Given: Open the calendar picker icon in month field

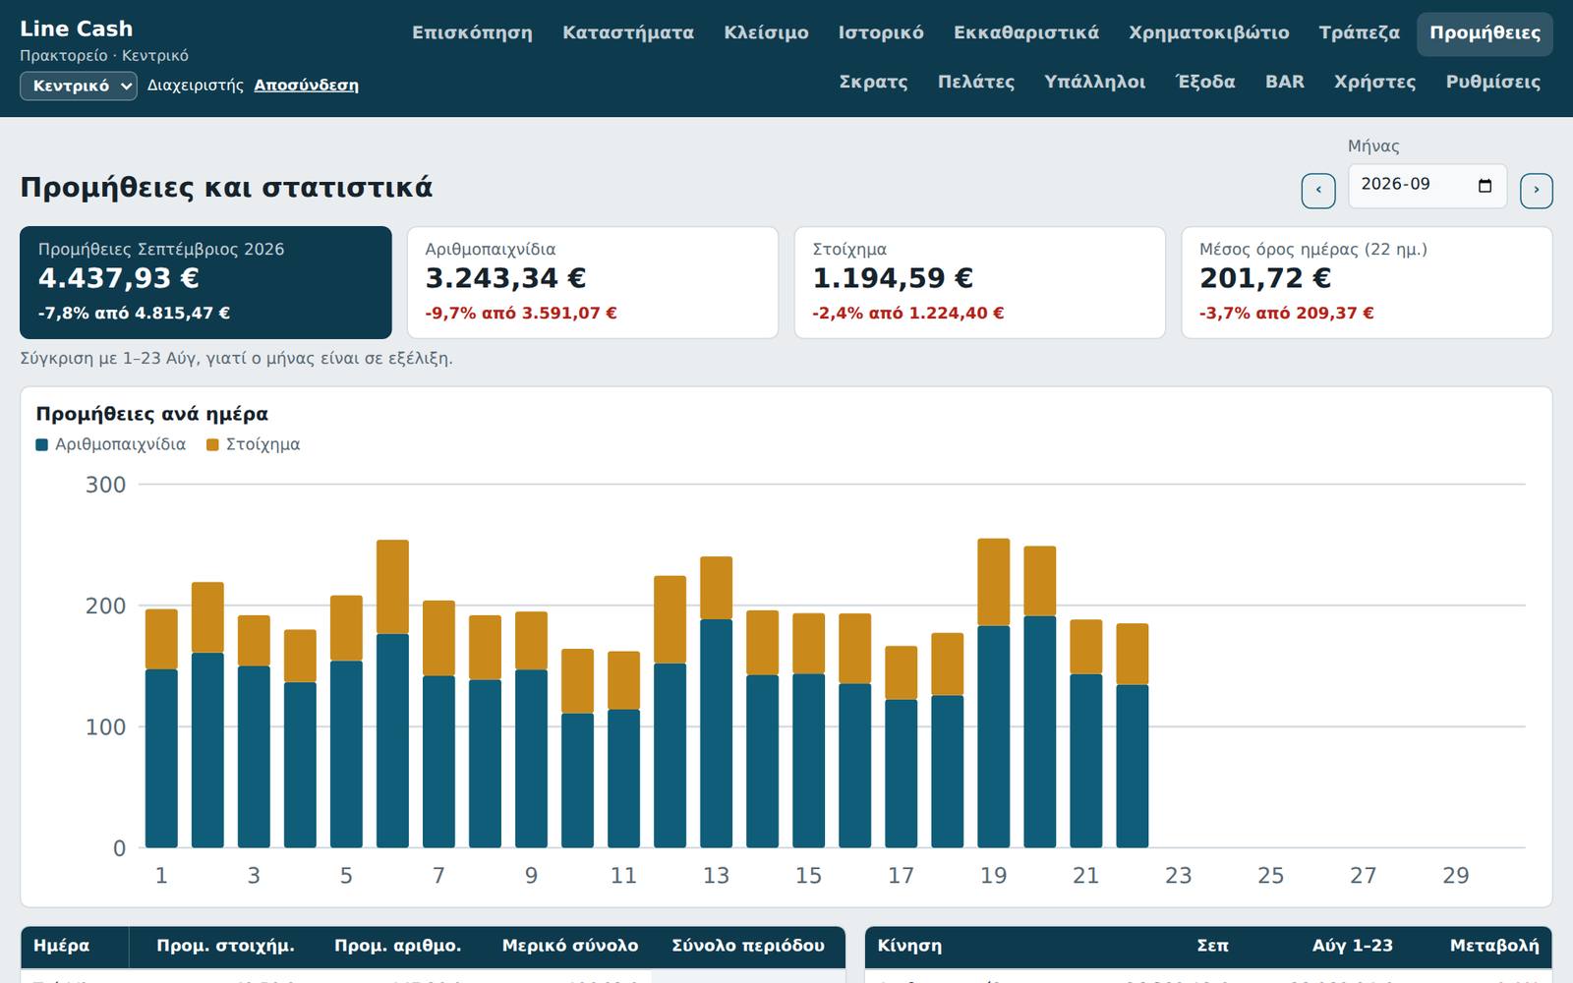Looking at the screenshot, I should 1486,186.
